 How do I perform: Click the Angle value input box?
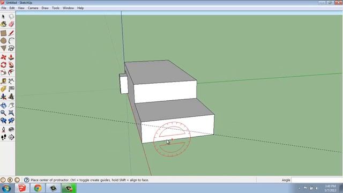[317, 180]
